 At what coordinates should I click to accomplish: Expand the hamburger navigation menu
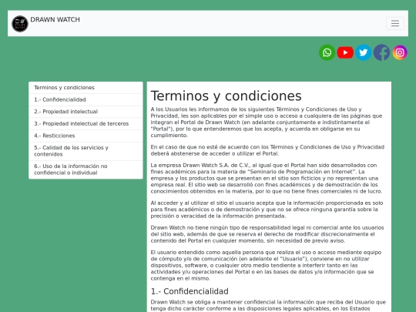(x=395, y=23)
